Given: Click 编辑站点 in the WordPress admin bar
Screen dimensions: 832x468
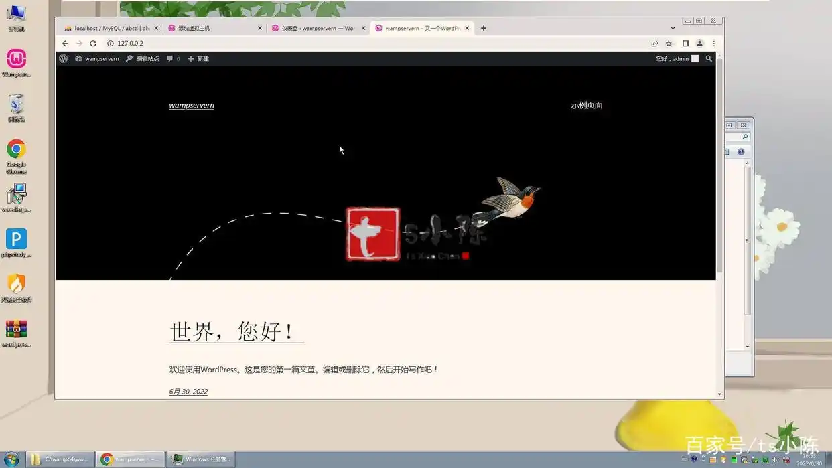Looking at the screenshot, I should (x=146, y=58).
